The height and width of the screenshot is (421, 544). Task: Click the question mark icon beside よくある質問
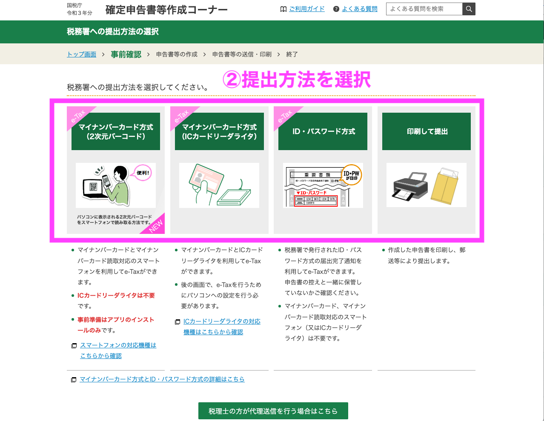[336, 9]
